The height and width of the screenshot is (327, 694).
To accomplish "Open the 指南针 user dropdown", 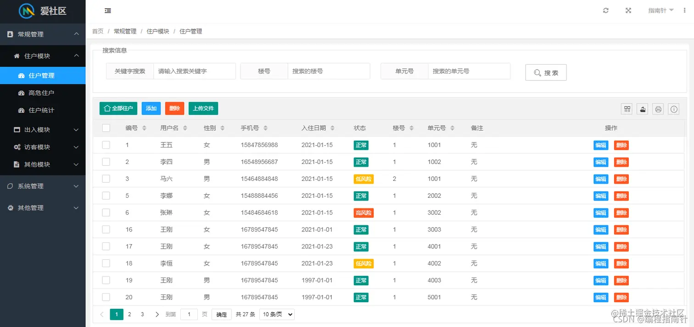I will click(660, 11).
